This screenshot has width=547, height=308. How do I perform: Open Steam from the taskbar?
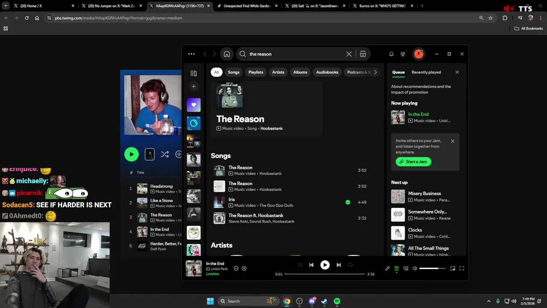tap(324, 301)
